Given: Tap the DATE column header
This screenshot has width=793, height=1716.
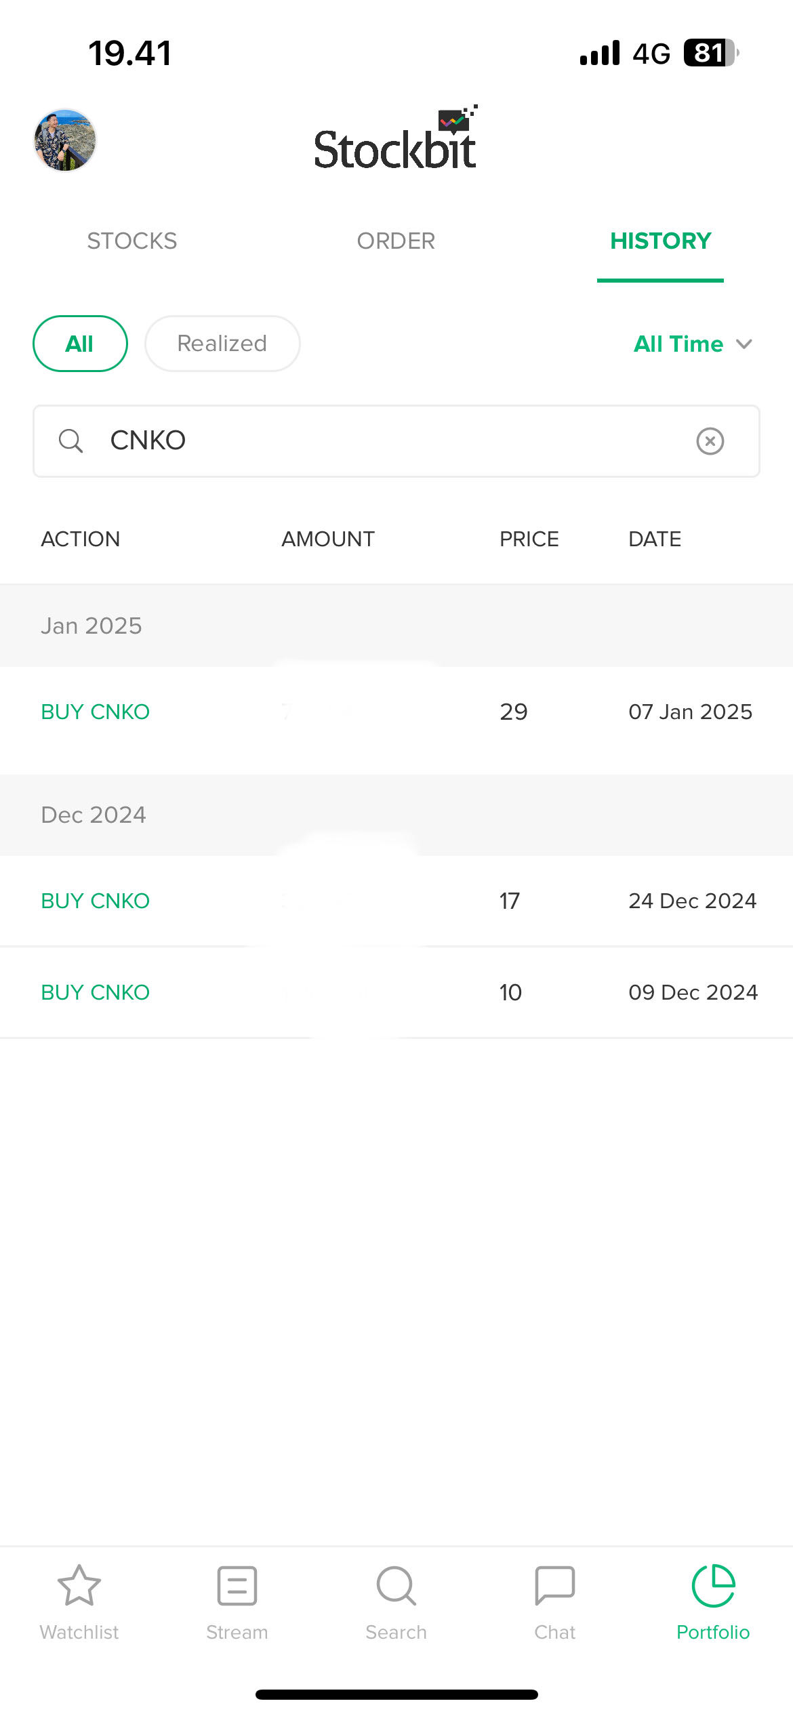Looking at the screenshot, I should point(655,539).
